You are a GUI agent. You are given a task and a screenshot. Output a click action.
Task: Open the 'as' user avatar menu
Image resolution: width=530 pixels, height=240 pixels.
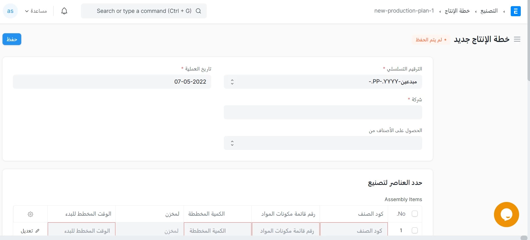tap(10, 11)
